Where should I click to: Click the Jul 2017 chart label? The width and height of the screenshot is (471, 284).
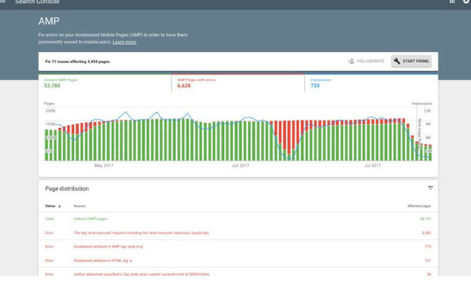(372, 165)
